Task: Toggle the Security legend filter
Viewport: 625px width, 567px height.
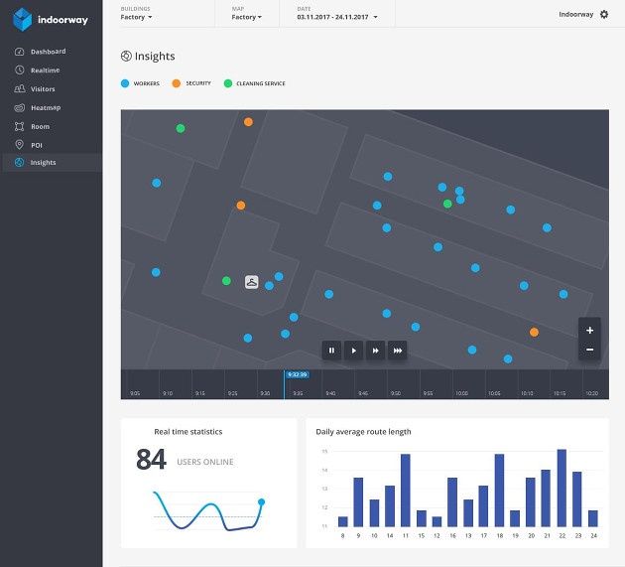Action: [191, 83]
